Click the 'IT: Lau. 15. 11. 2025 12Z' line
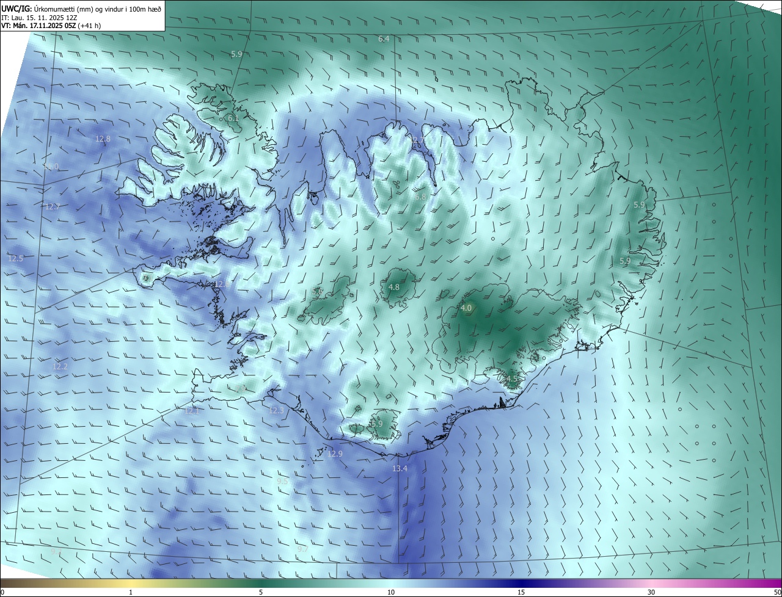Image resolution: width=782 pixels, height=597 pixels. pos(38,18)
